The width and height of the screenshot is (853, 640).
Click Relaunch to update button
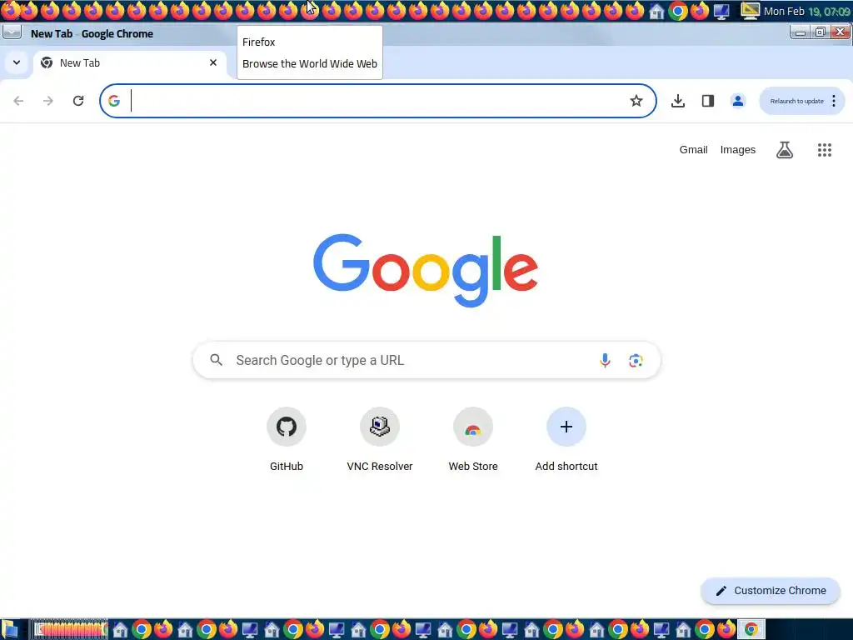click(796, 101)
